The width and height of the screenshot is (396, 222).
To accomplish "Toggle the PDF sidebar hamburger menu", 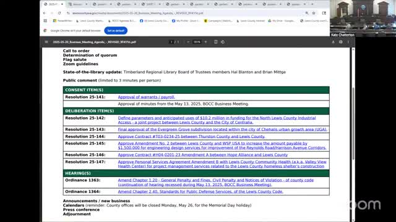I will pos(46,42).
